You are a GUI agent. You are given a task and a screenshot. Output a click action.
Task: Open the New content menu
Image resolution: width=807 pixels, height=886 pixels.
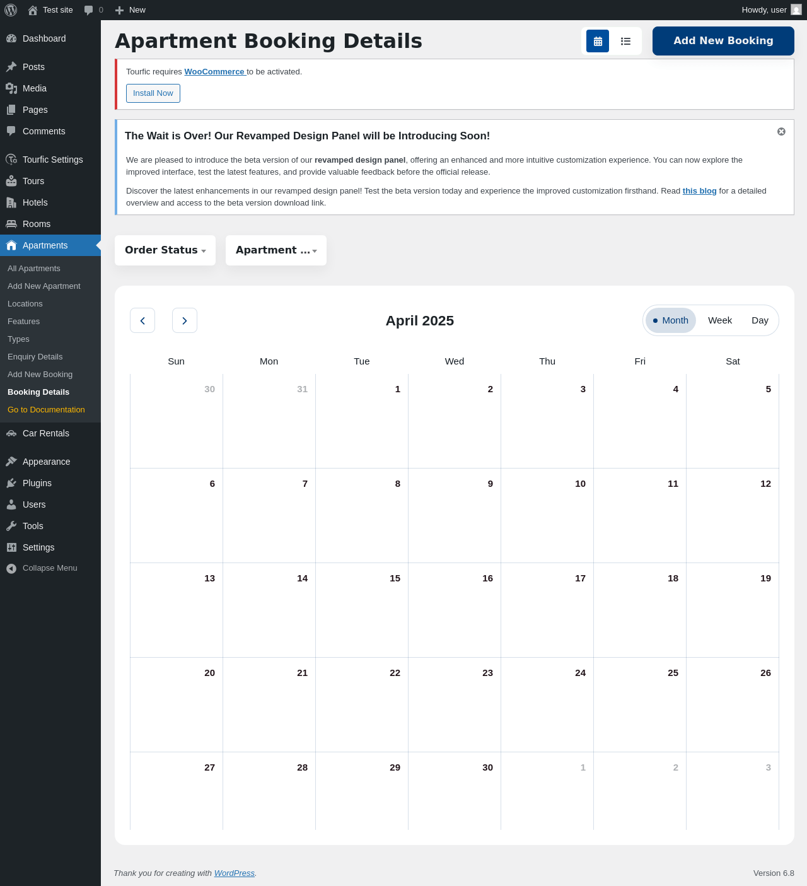point(131,10)
